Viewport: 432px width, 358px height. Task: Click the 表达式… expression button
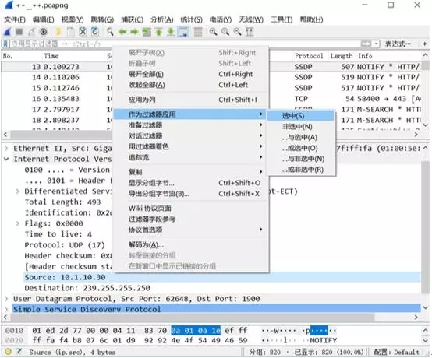tap(398, 44)
